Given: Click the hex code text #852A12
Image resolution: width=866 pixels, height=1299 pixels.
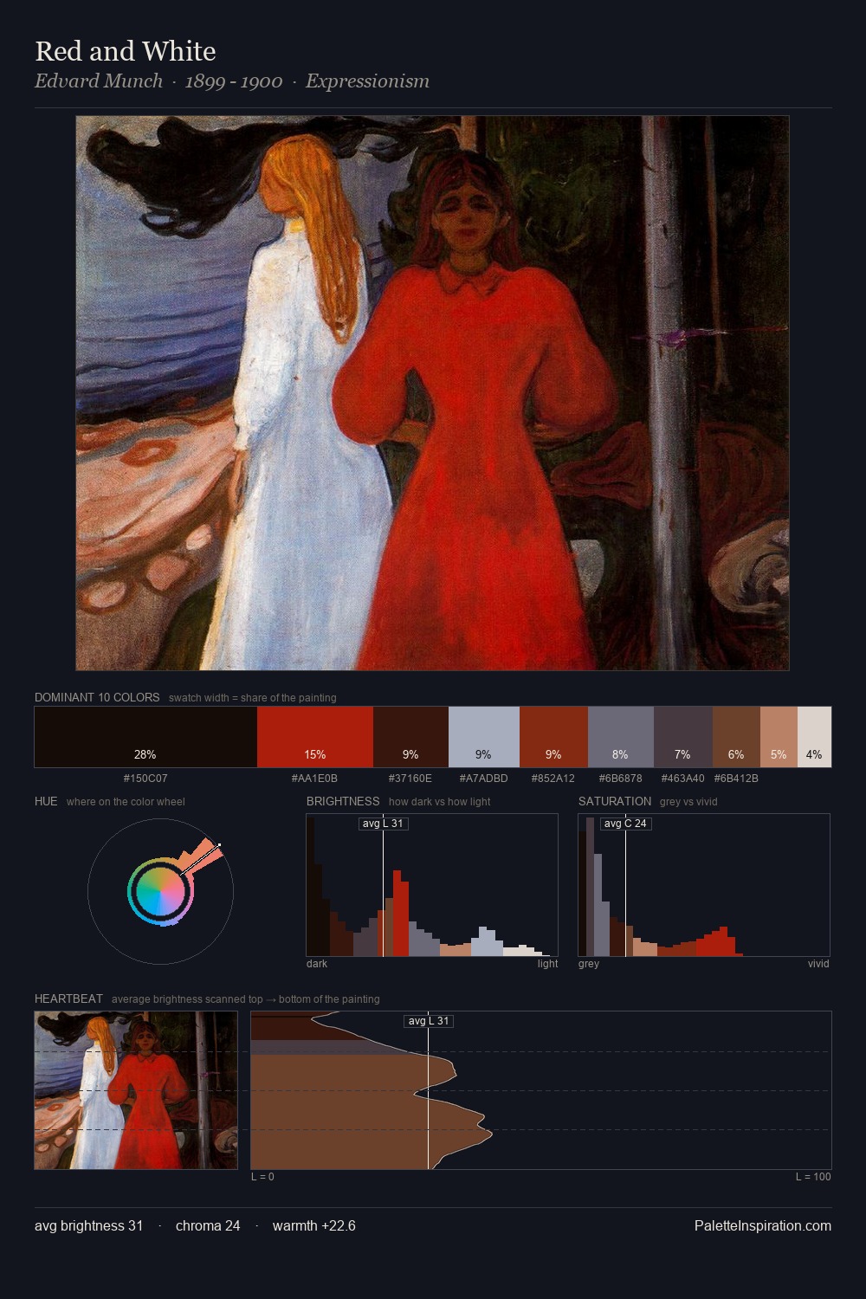Looking at the screenshot, I should (553, 779).
